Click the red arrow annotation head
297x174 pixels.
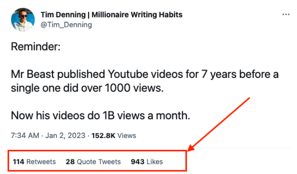click(x=191, y=148)
